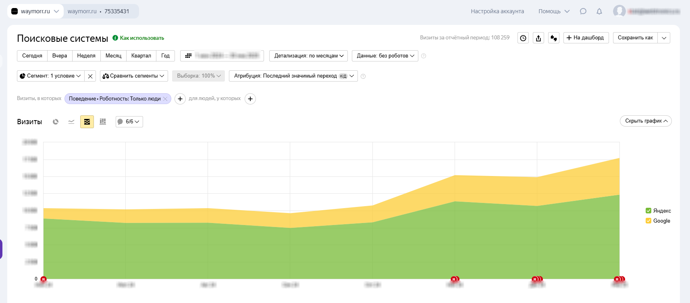Select the Квартал period tab

[x=141, y=56]
